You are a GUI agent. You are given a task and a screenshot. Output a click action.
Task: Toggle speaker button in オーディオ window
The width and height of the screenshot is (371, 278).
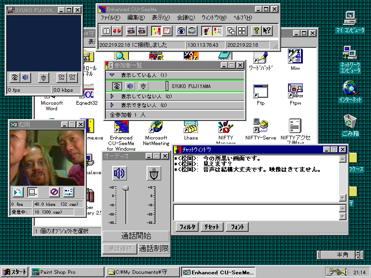[x=119, y=173]
